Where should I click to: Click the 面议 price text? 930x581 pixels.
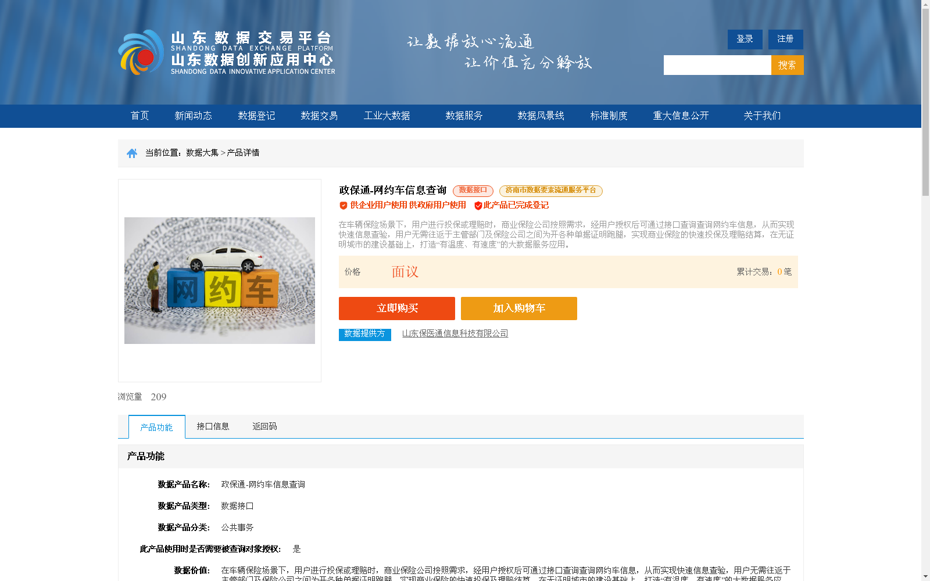pyautogui.click(x=405, y=272)
